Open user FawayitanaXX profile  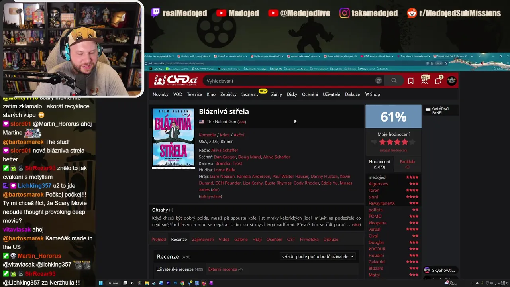(382, 203)
